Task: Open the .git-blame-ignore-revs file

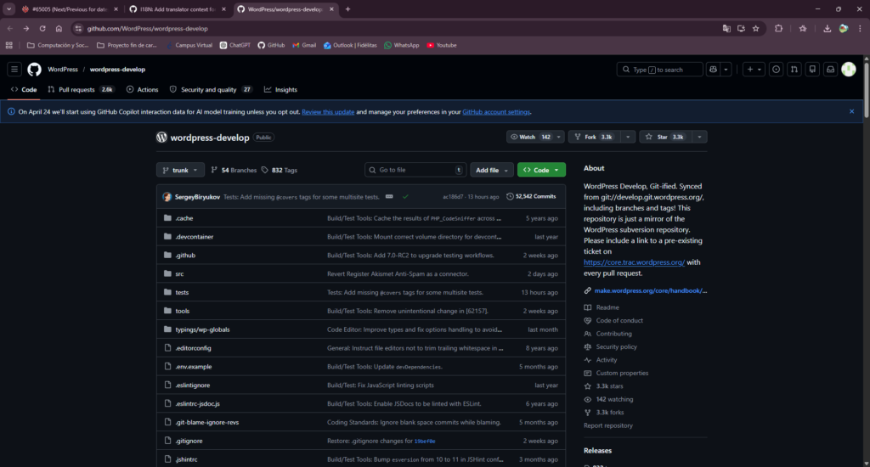Action: (207, 423)
